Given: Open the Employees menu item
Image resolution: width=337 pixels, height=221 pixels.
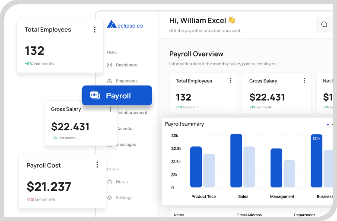Looking at the screenshot, I should [127, 81].
